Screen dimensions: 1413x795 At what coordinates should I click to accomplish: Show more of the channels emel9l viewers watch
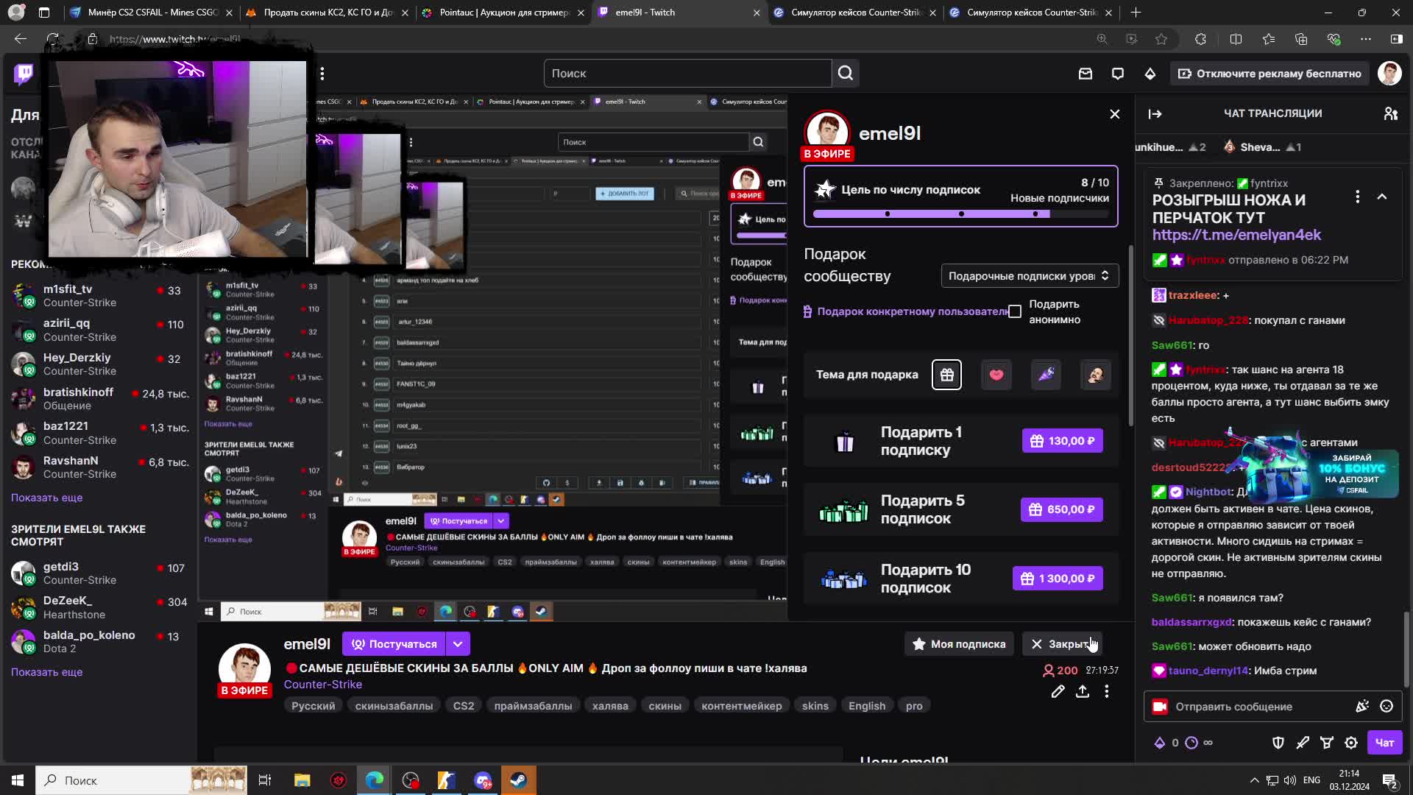(x=46, y=672)
